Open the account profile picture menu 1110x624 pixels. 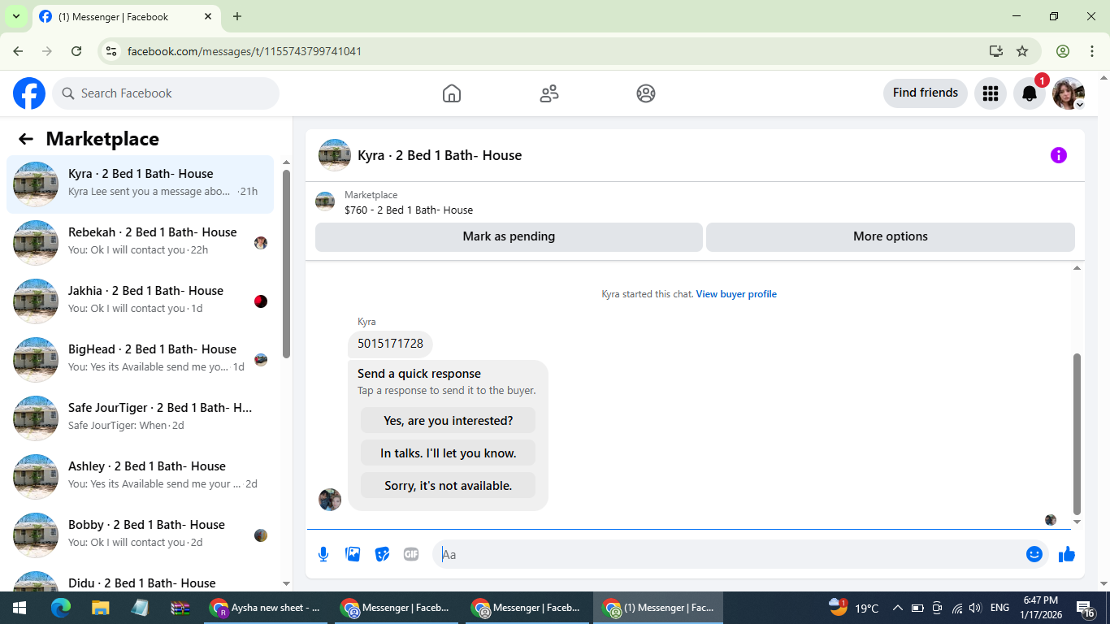pyautogui.click(x=1069, y=93)
